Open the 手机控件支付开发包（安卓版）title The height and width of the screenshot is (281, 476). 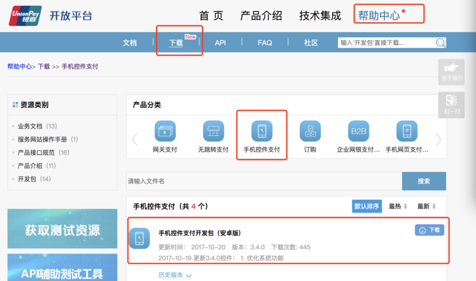click(x=200, y=233)
